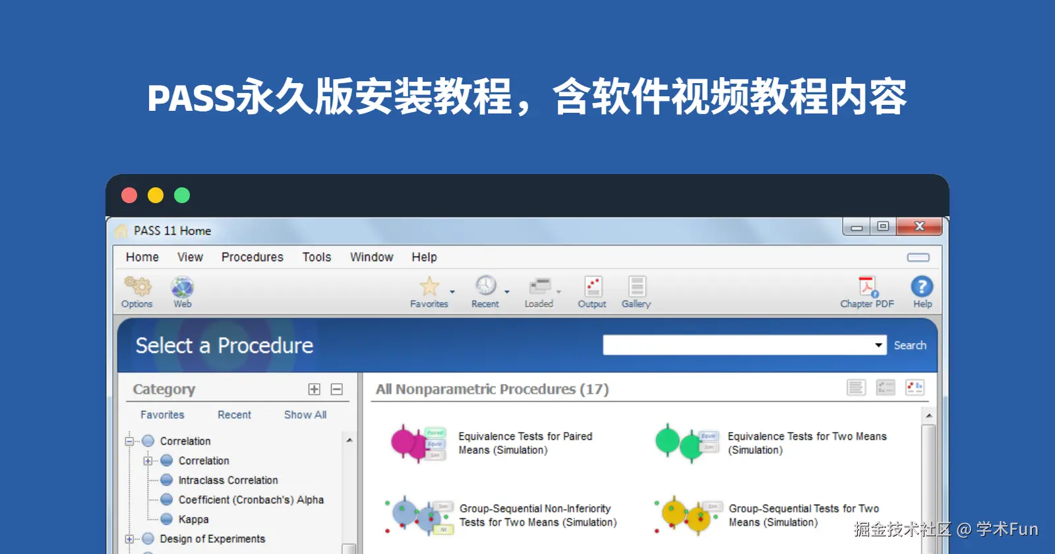Open the Web globe icon
Screen dimensions: 1055x554
click(x=182, y=287)
